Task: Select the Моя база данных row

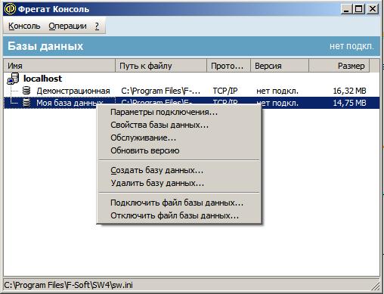Action: coord(191,103)
